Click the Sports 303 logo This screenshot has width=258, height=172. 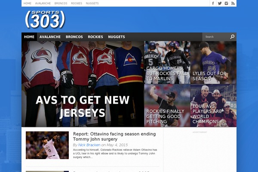[45, 19]
